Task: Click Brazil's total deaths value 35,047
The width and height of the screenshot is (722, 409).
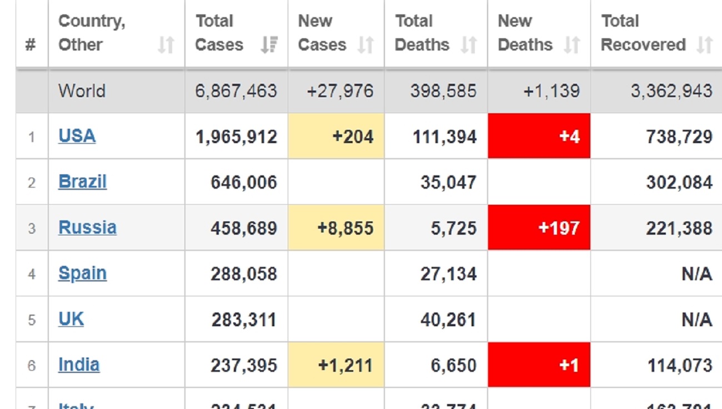Action: click(x=448, y=183)
